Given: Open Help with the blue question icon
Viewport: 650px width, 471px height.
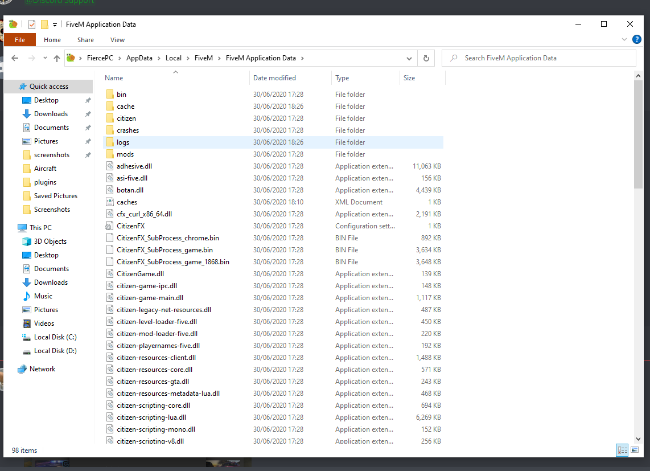Looking at the screenshot, I should (x=637, y=39).
